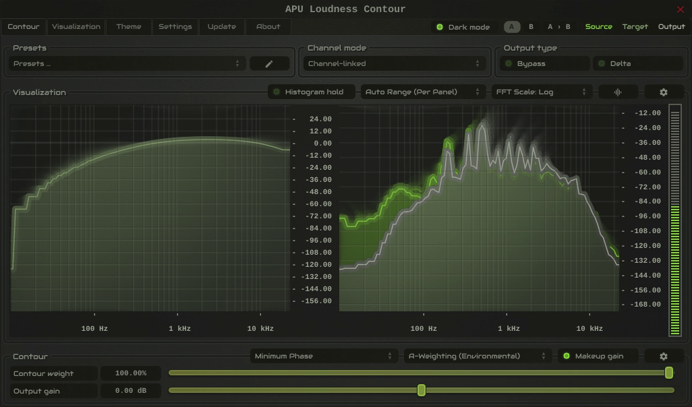692x407 pixels.
Task: Toggle Histogram hold
Action: click(312, 92)
